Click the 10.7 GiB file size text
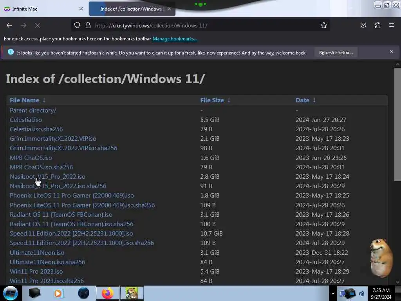 click(211, 234)
